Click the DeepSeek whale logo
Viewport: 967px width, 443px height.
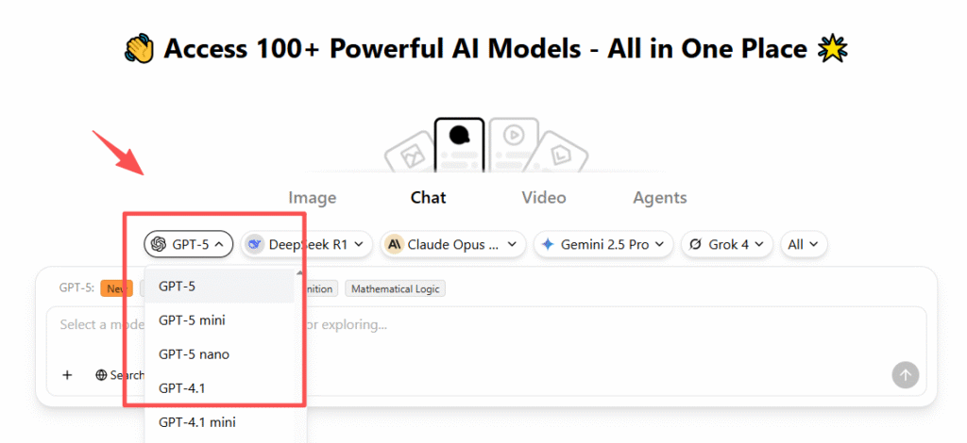click(x=255, y=244)
